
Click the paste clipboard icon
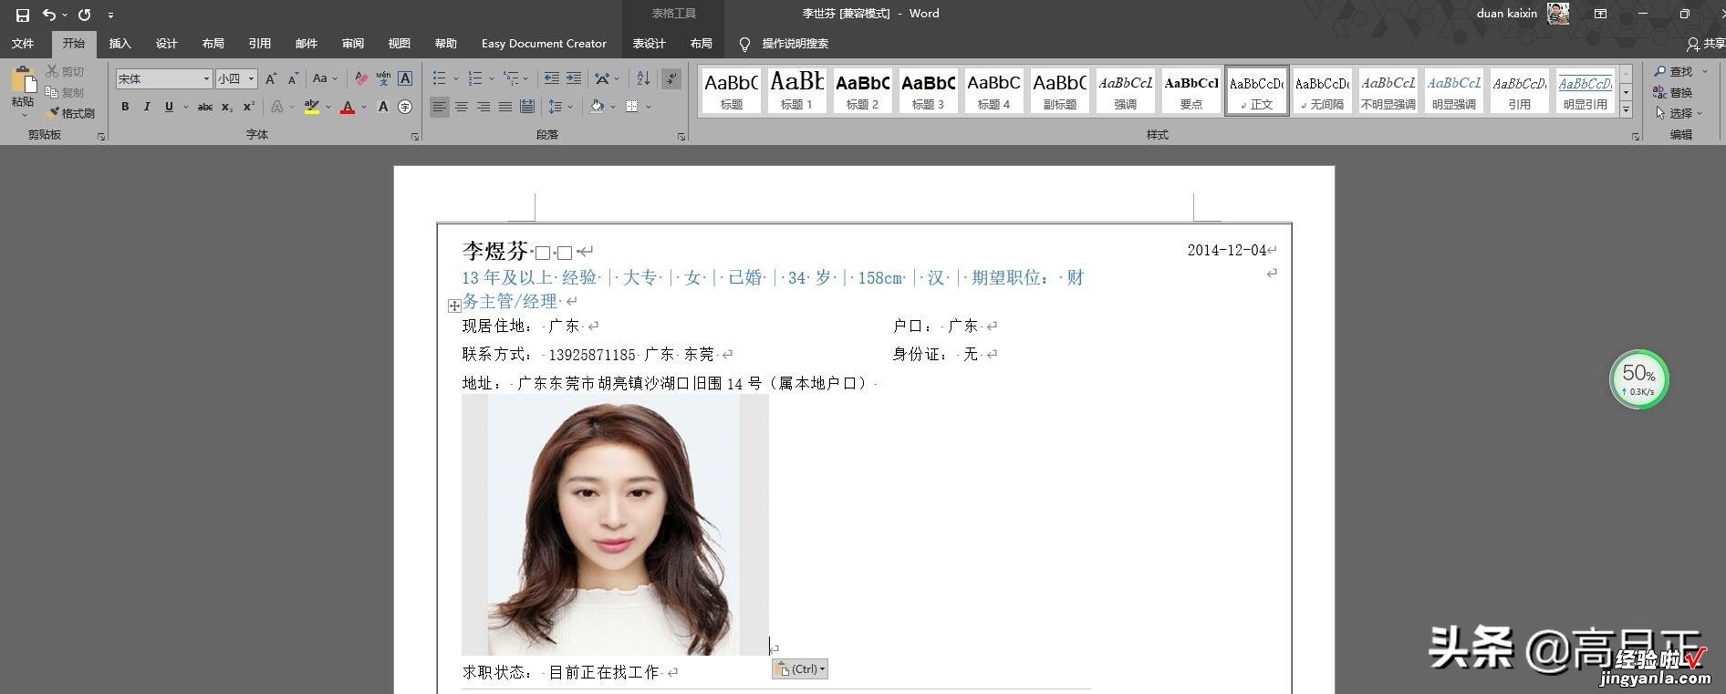[23, 81]
